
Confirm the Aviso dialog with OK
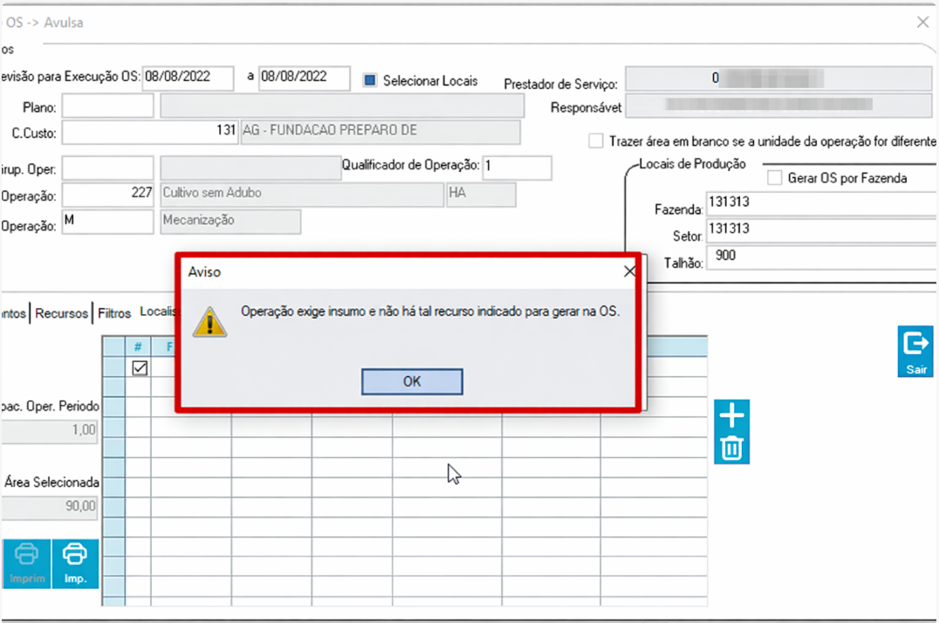(x=412, y=381)
